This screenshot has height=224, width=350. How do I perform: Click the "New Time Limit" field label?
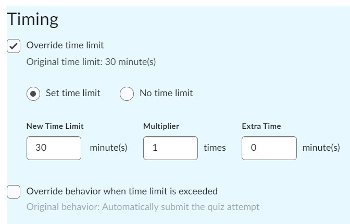click(55, 126)
